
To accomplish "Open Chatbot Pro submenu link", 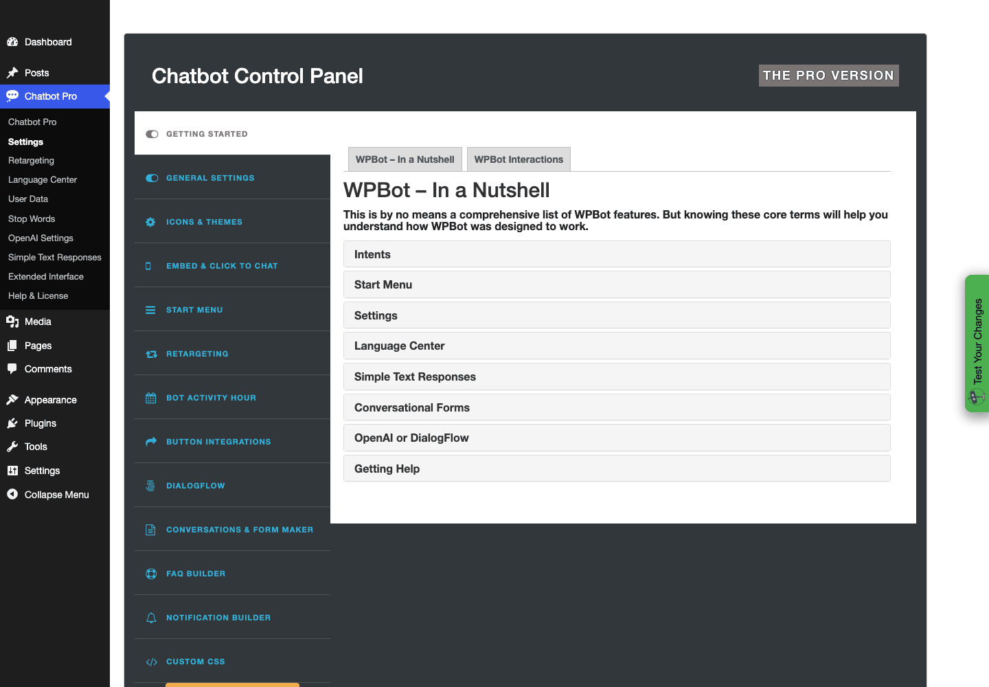I will [x=32, y=122].
